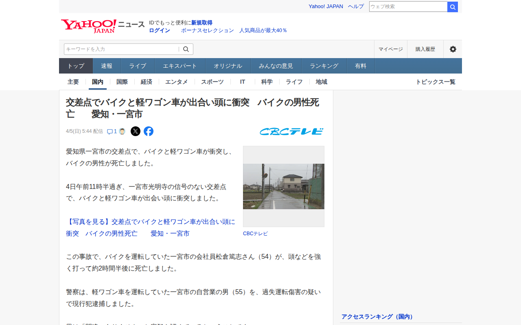Share the article on X
521x325 pixels.
[x=136, y=131]
